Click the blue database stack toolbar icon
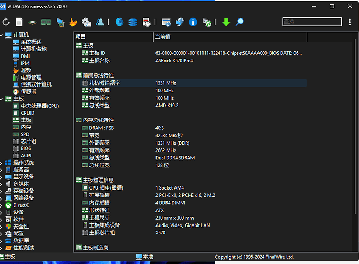 (x=133, y=22)
